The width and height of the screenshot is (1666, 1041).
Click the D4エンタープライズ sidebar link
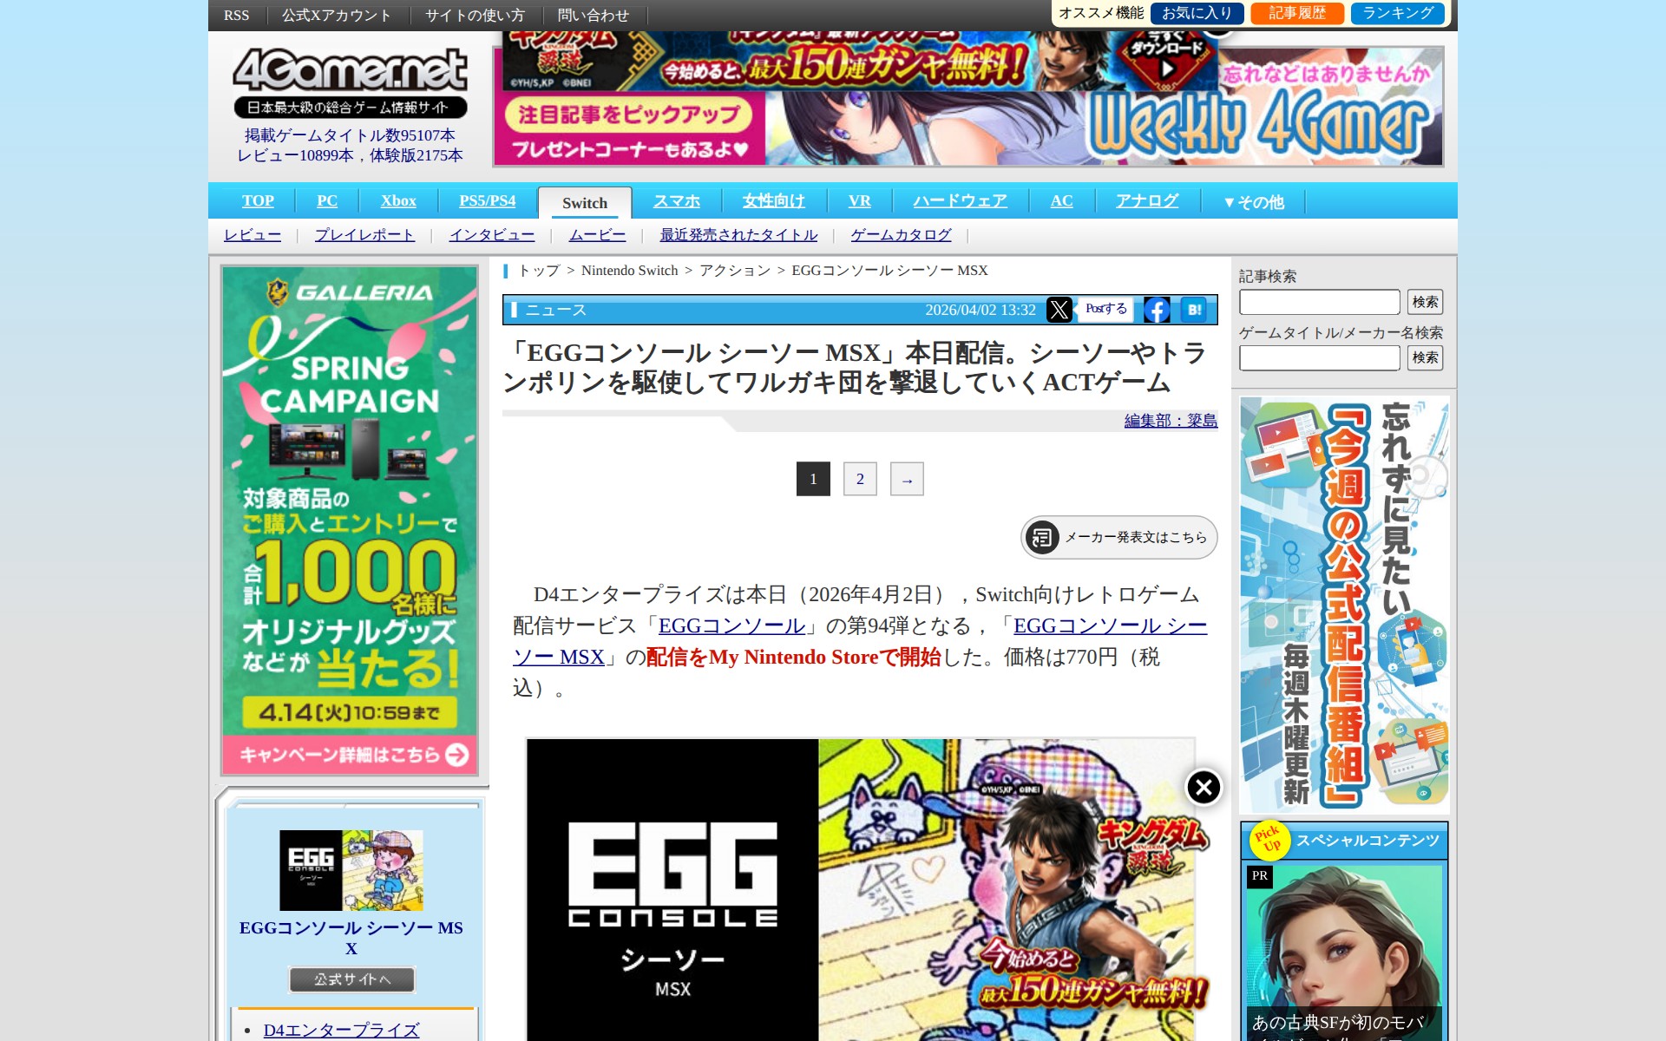[x=341, y=1030]
